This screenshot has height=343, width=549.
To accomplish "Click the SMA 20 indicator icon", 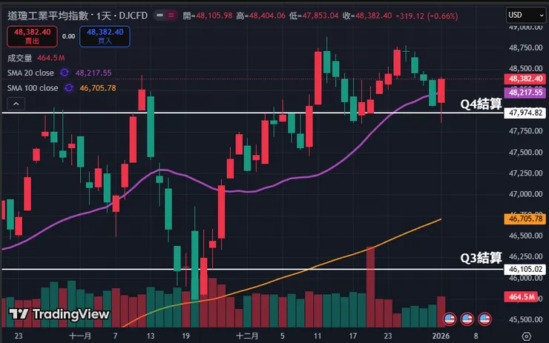I will point(65,73).
